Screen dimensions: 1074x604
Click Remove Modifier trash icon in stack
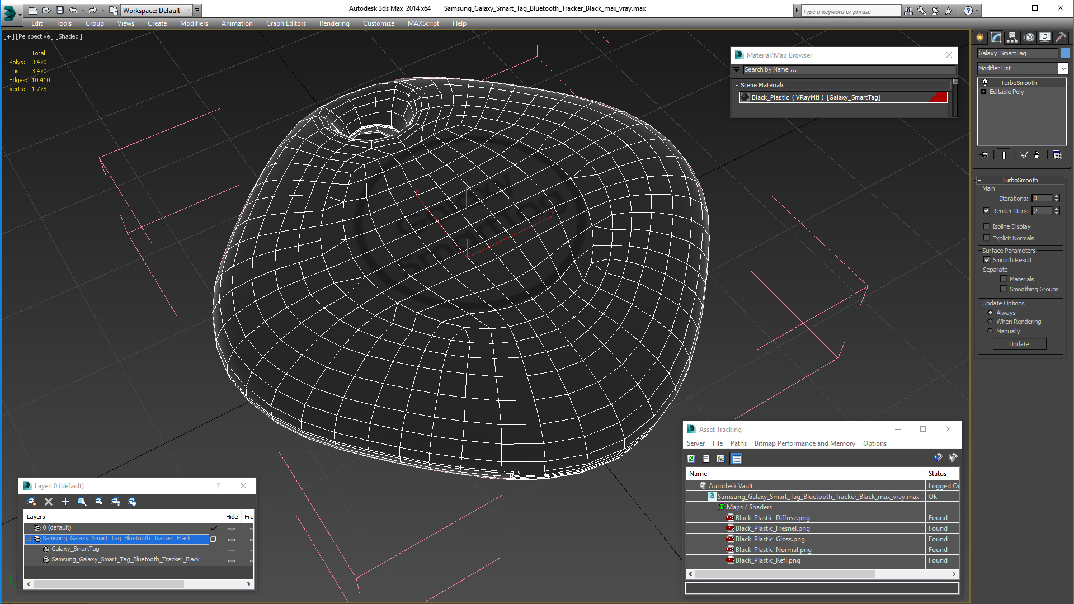click(x=1037, y=155)
